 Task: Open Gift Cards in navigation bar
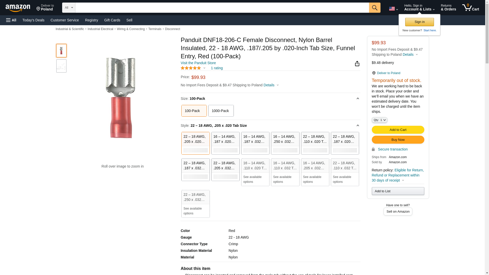pyautogui.click(x=112, y=20)
